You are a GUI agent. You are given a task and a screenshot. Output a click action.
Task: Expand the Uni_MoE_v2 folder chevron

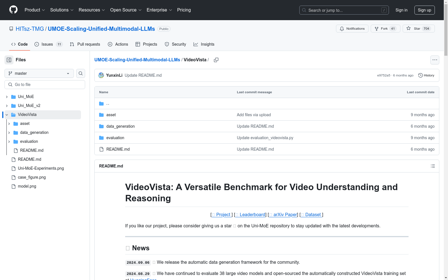point(7,106)
